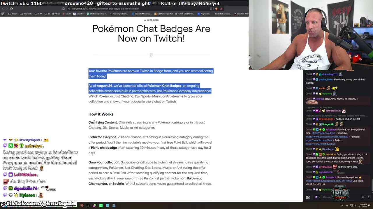Click the 'AUG 24, 2026' article date
This screenshot has width=373, height=209.
click(151, 20)
